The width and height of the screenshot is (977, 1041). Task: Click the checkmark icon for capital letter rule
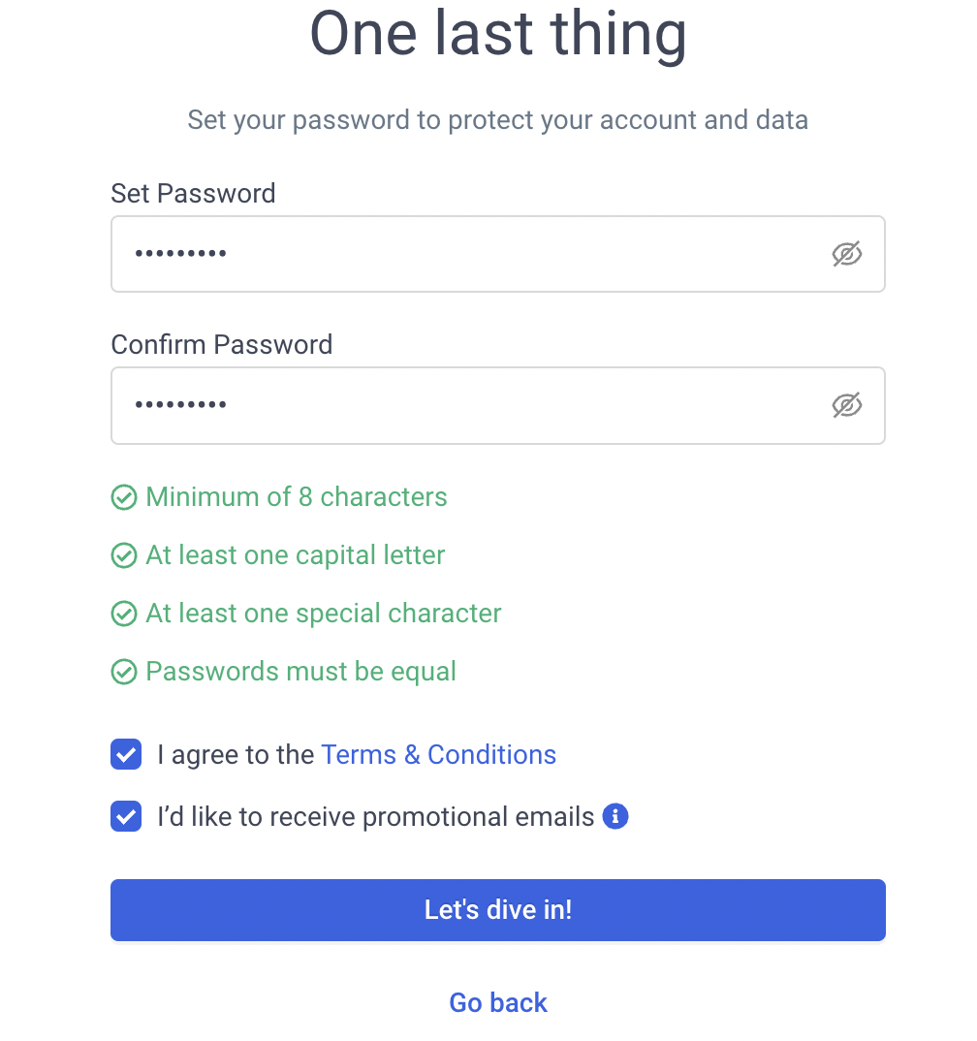124,555
